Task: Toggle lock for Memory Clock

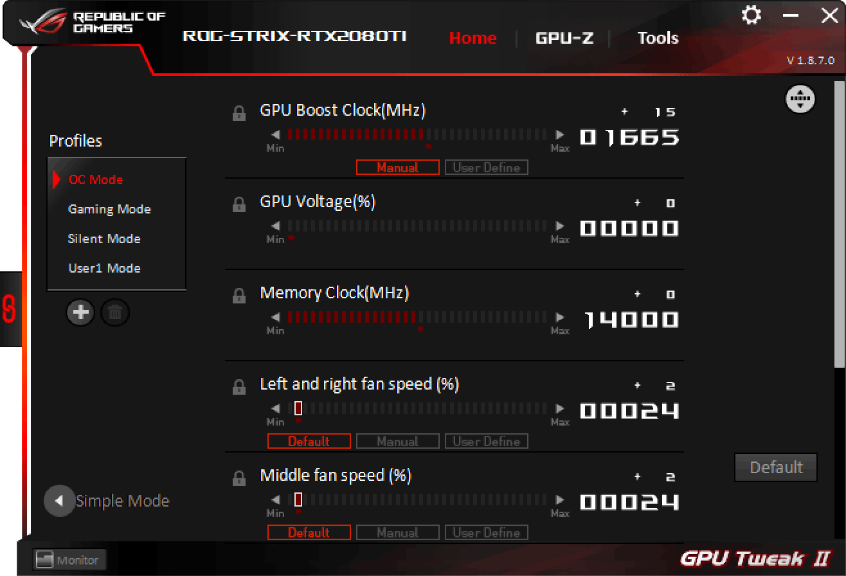Action: click(x=239, y=296)
